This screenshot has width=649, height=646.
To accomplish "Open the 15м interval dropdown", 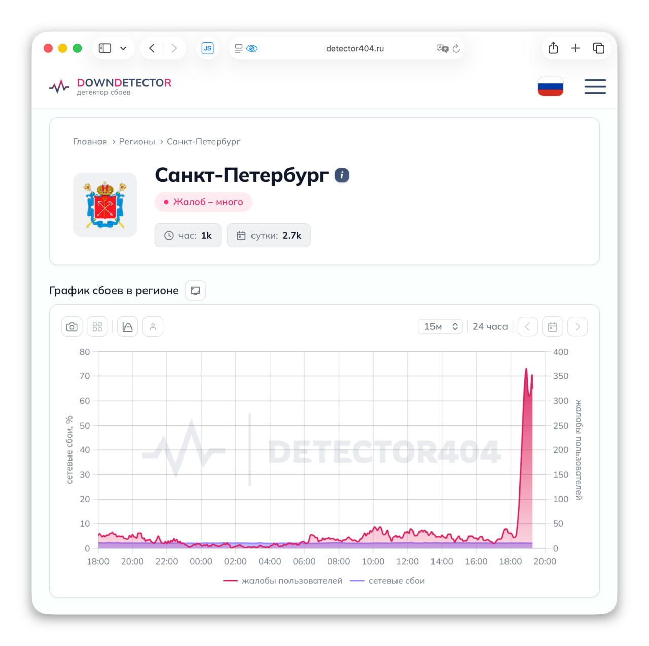I will (x=440, y=327).
